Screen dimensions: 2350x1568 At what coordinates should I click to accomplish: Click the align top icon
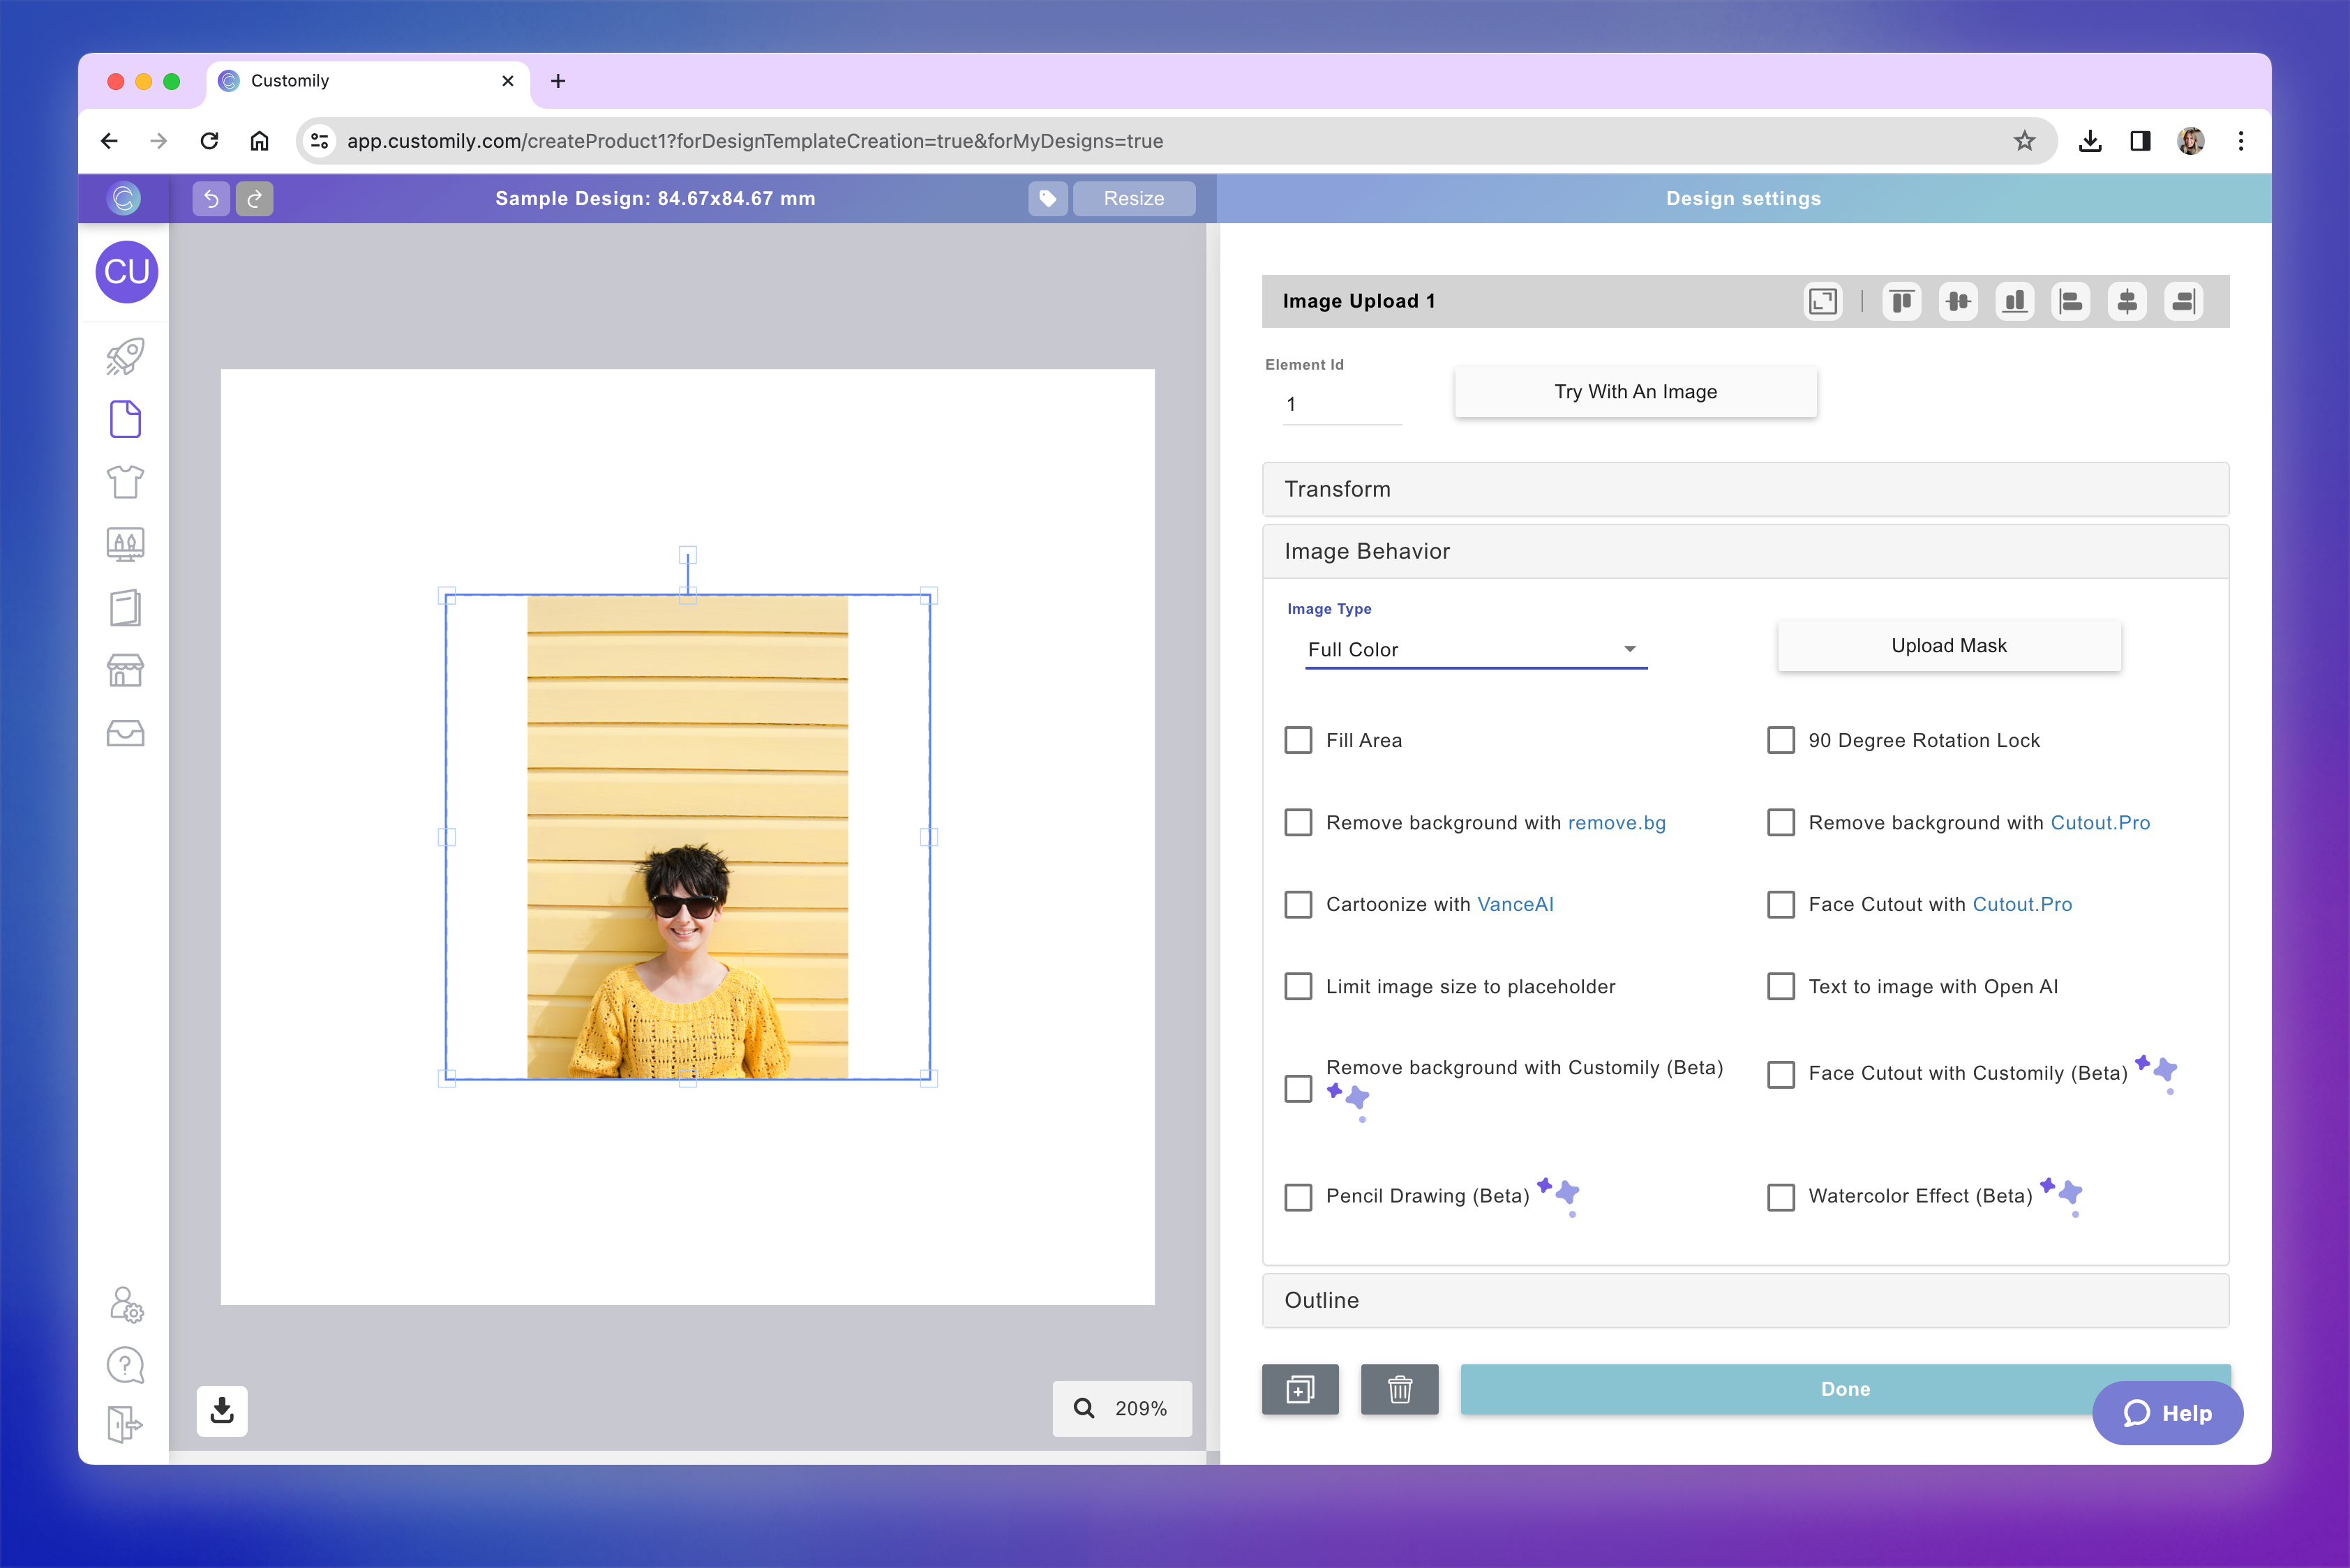pyautogui.click(x=1902, y=301)
